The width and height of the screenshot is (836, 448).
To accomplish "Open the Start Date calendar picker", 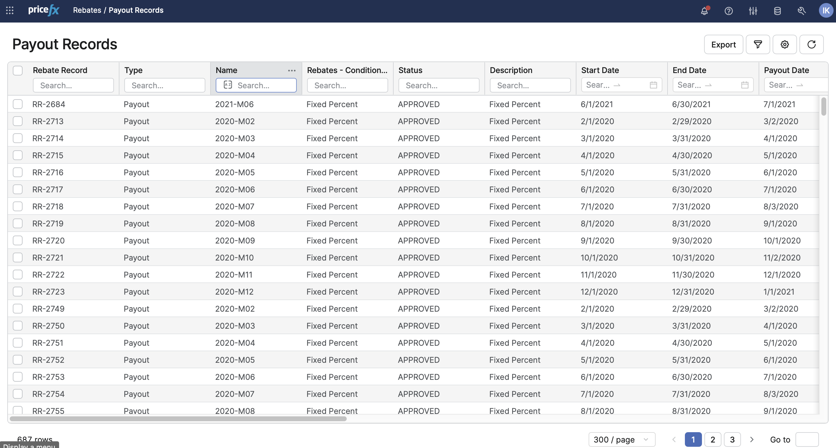I will pos(653,85).
